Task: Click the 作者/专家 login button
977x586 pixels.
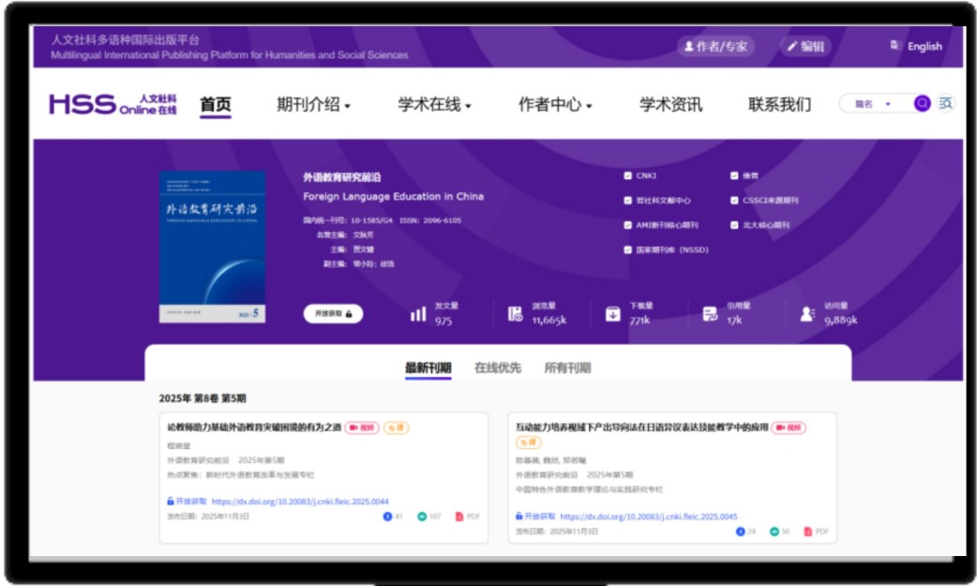Action: [715, 46]
